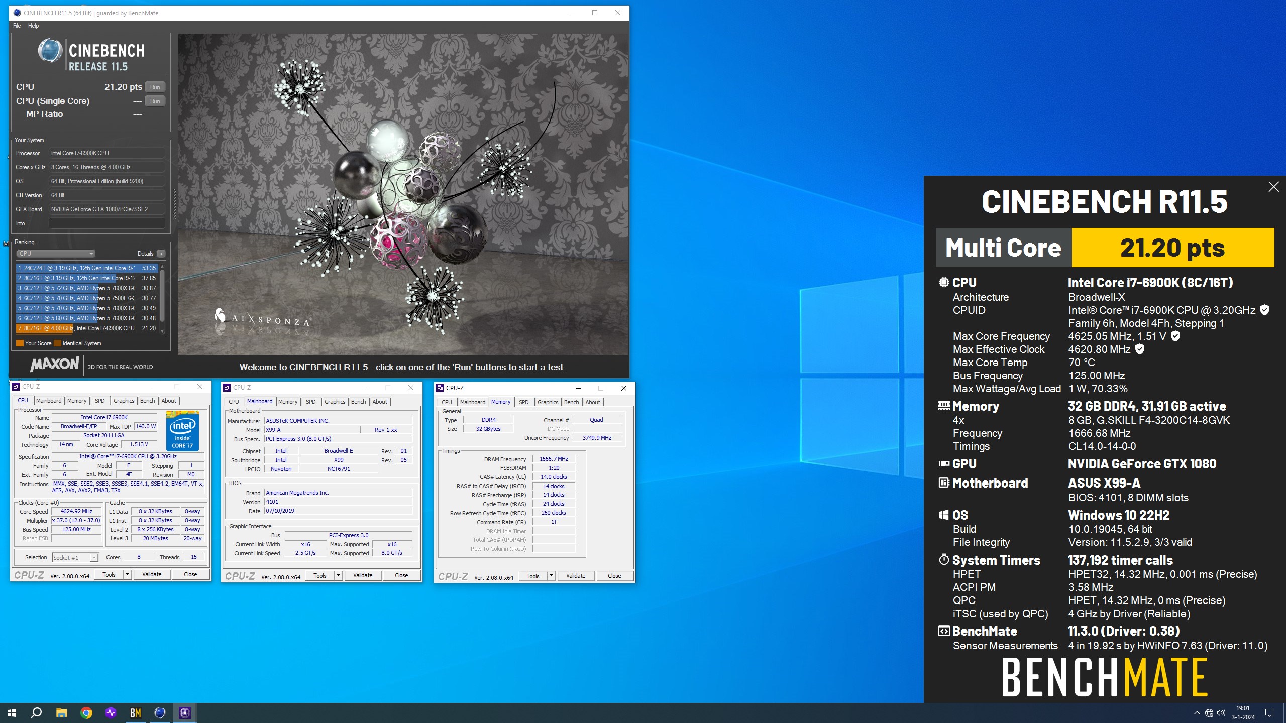Click the Intel Core i7 badge in CPU-Z
This screenshot has height=723, width=1286.
pos(182,431)
